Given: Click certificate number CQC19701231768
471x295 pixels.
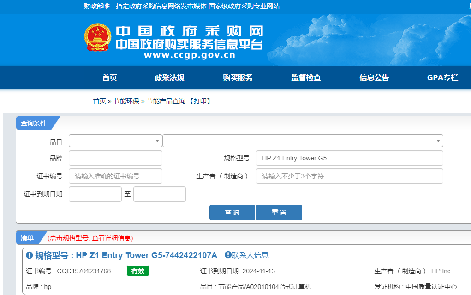Looking at the screenshot, I should (x=84, y=271).
